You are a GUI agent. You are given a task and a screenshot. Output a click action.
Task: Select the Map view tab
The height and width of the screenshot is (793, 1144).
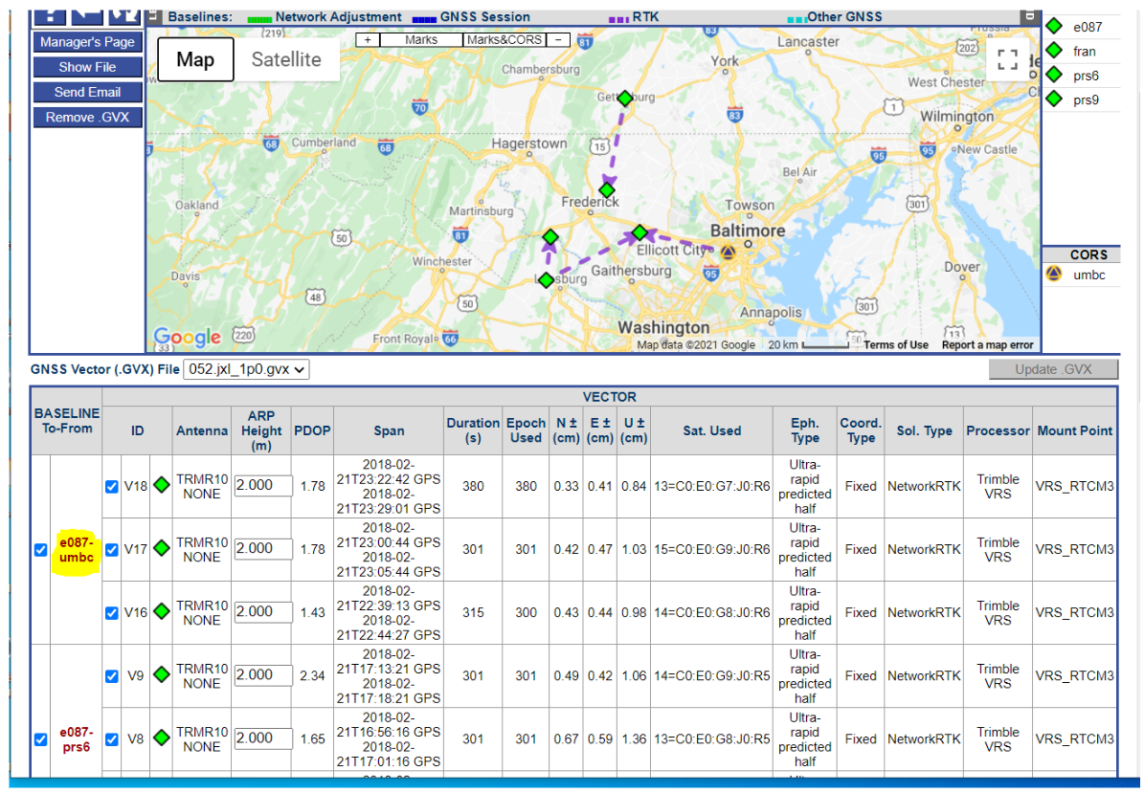point(195,59)
